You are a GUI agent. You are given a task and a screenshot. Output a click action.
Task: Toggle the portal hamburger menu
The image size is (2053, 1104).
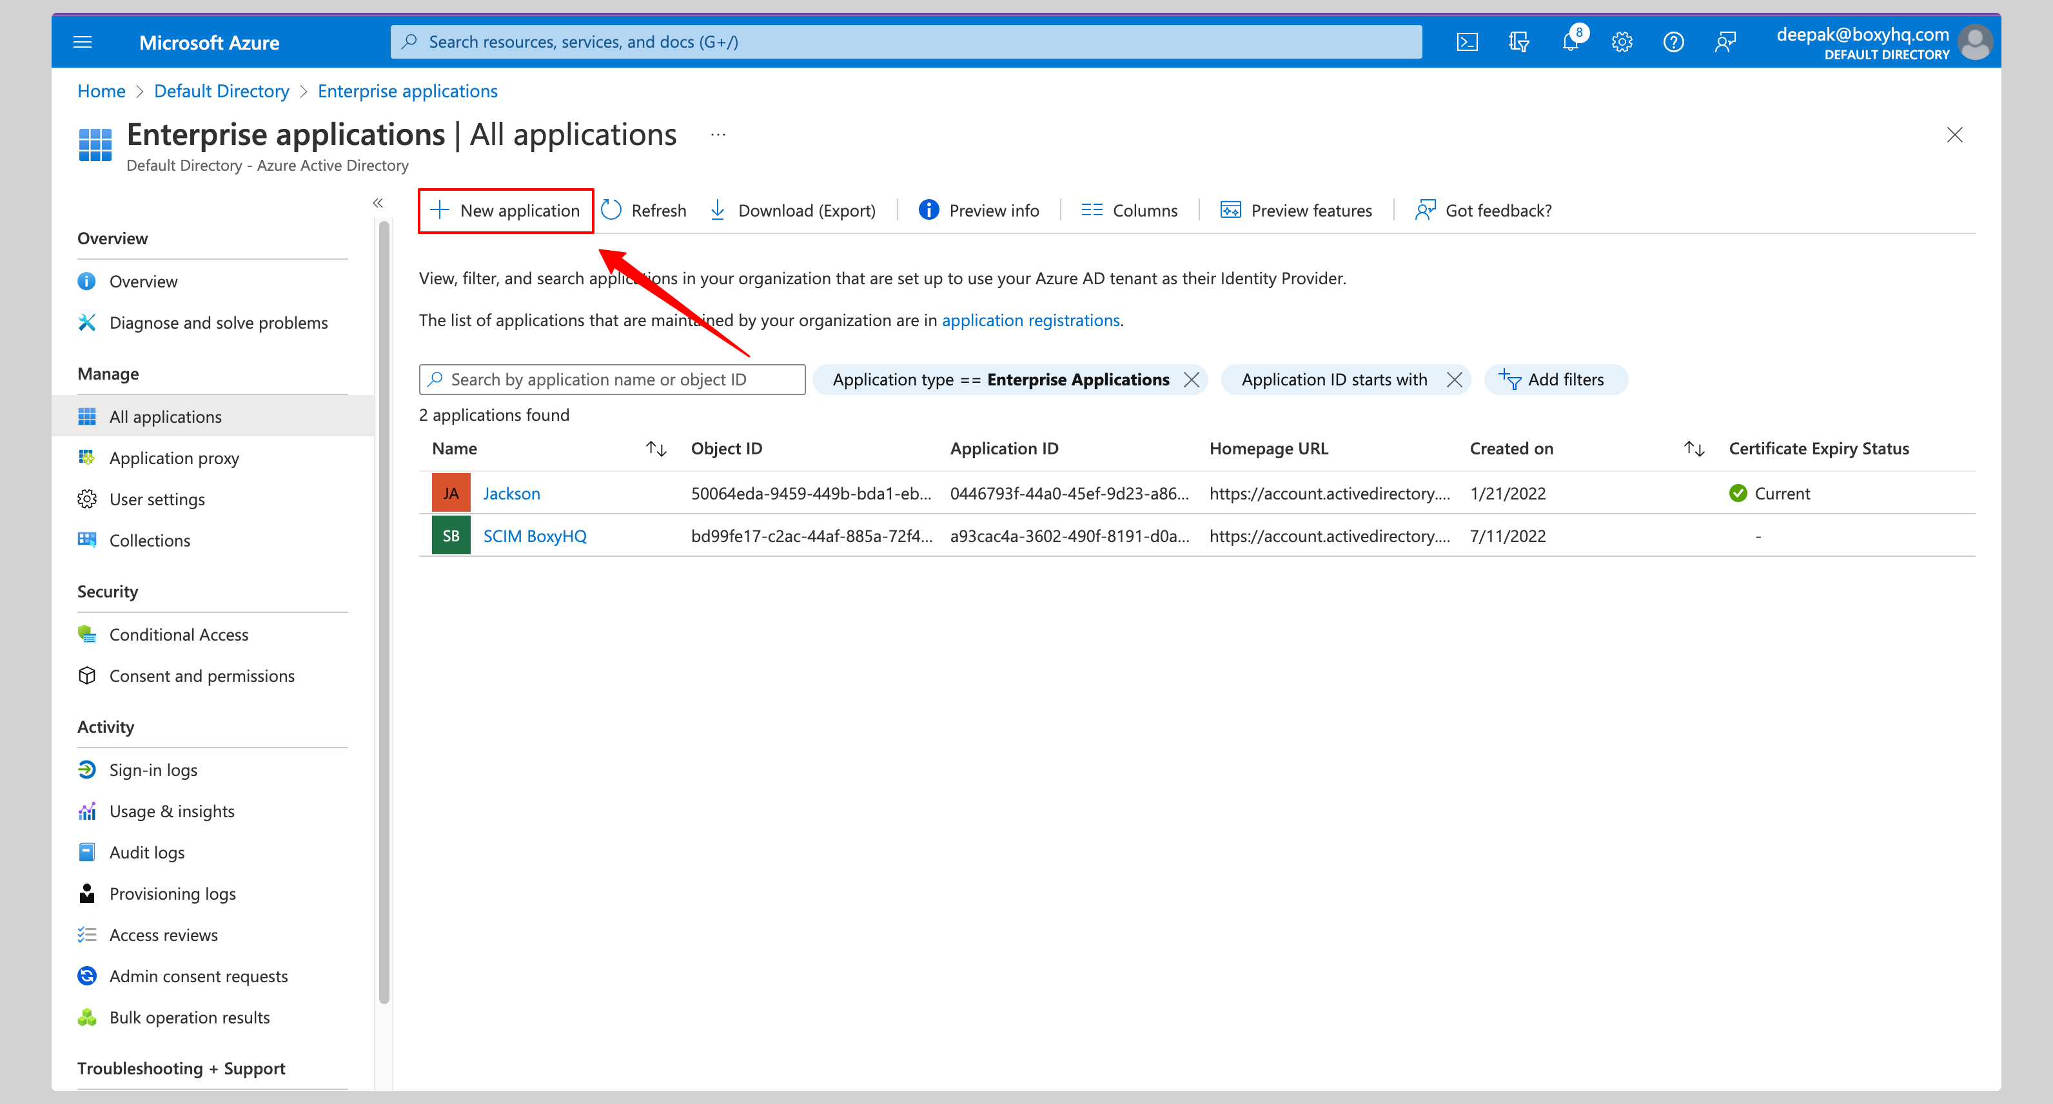(x=82, y=41)
